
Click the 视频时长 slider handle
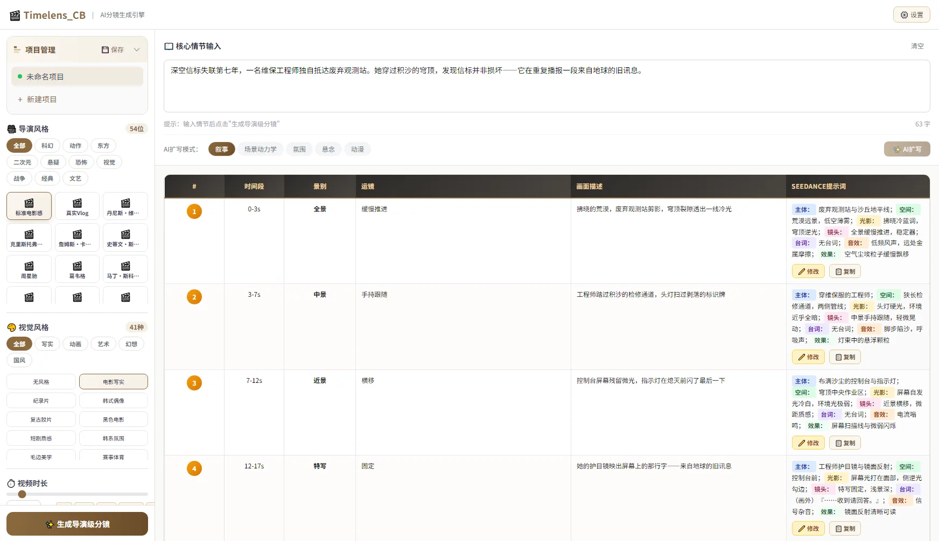click(x=22, y=494)
